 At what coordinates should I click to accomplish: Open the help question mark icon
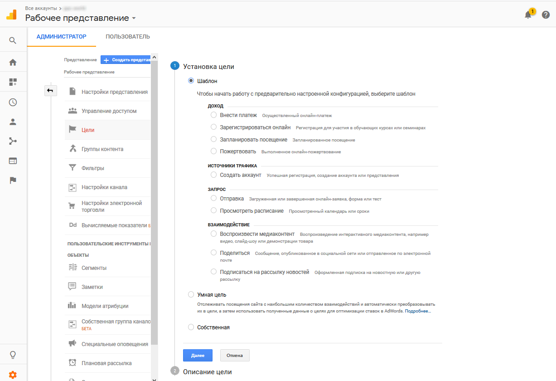pos(546,15)
